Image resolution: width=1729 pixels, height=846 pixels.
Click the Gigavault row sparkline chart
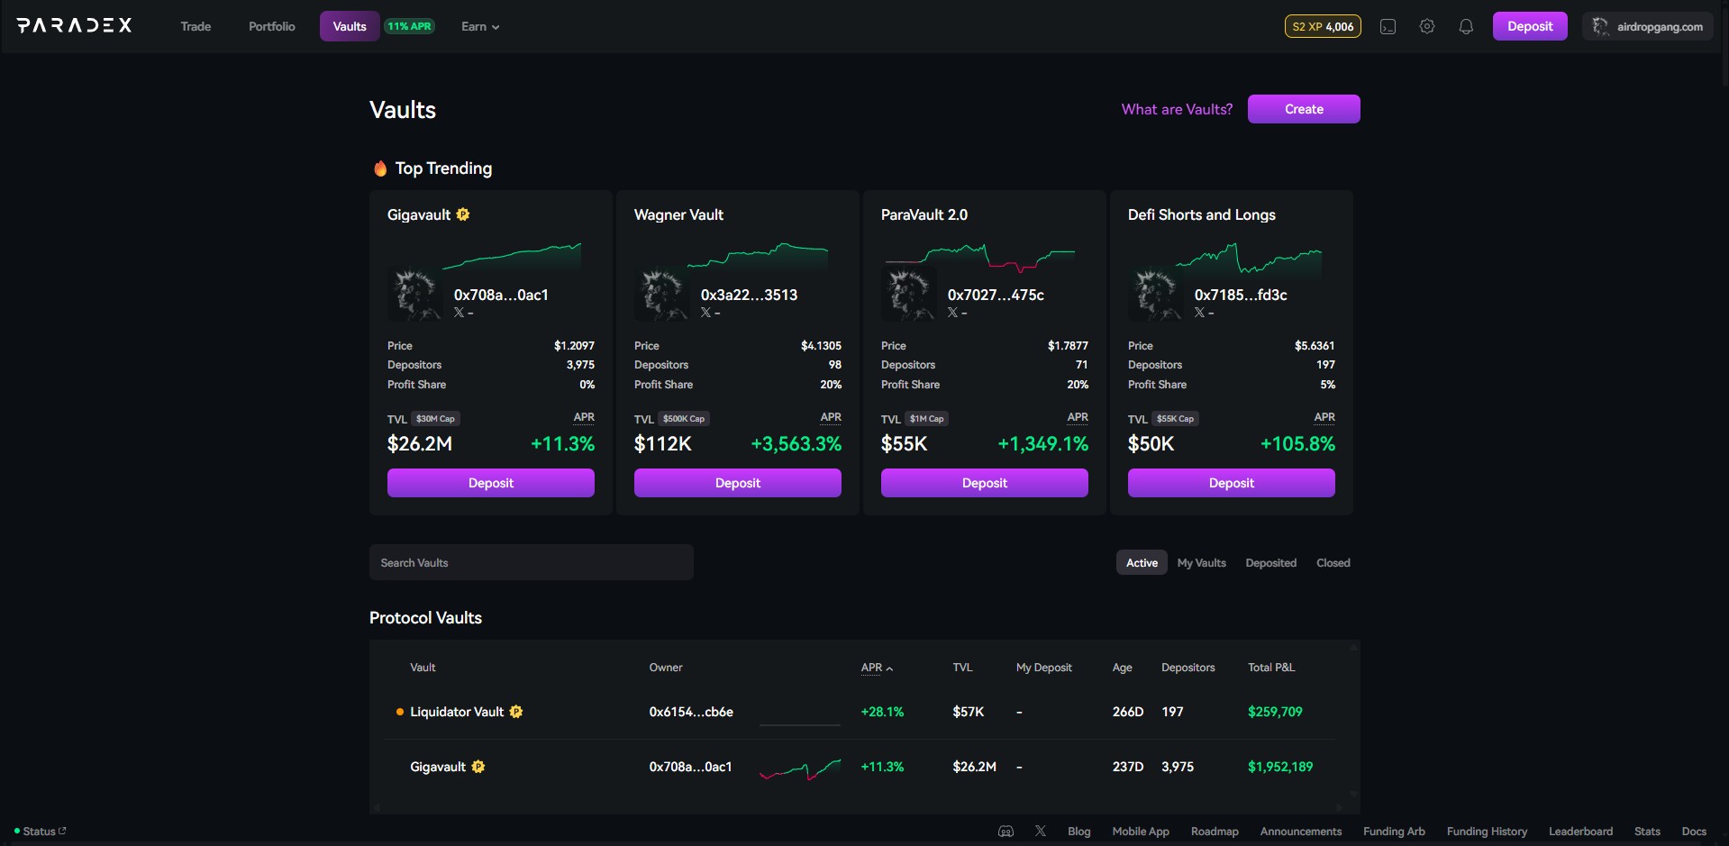(x=800, y=769)
